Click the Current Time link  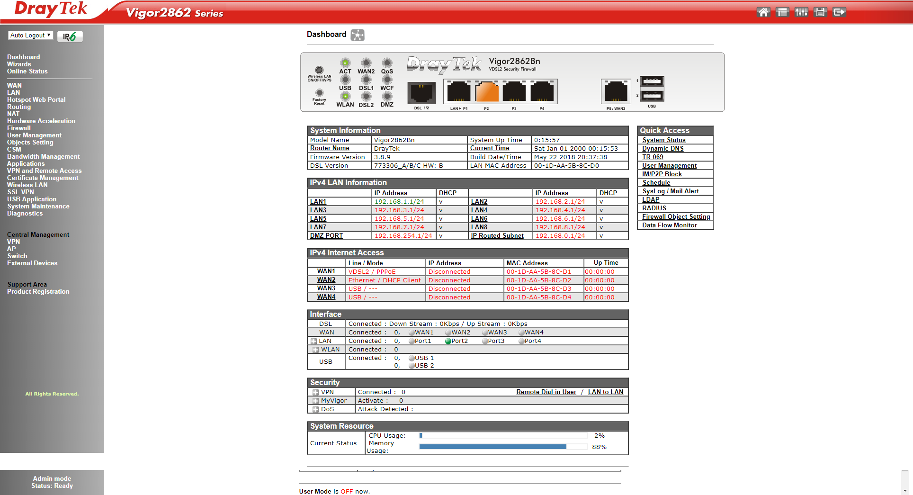pyautogui.click(x=490, y=148)
